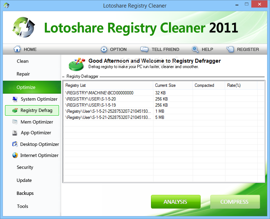
Task: Open the Tools section
Action: coord(22,206)
